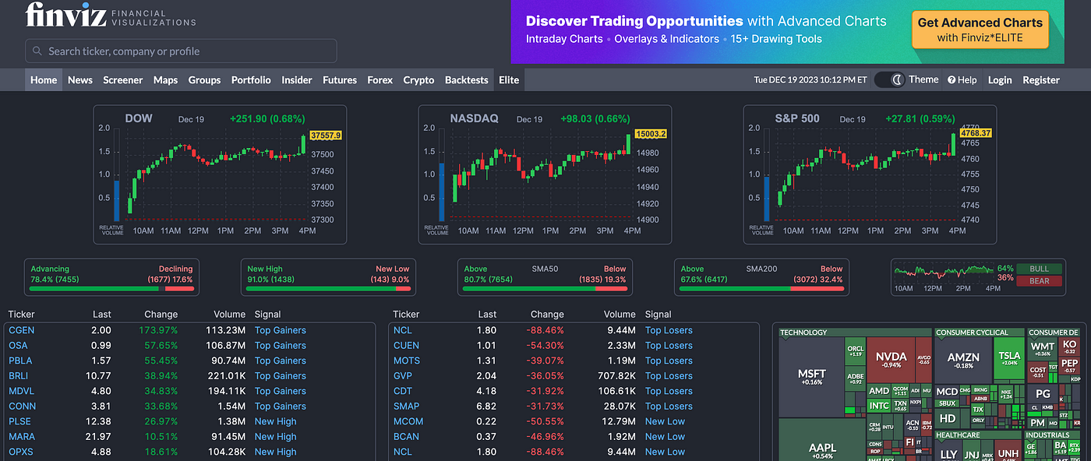
Task: Open the OSA ticker link
Action: click(18, 345)
